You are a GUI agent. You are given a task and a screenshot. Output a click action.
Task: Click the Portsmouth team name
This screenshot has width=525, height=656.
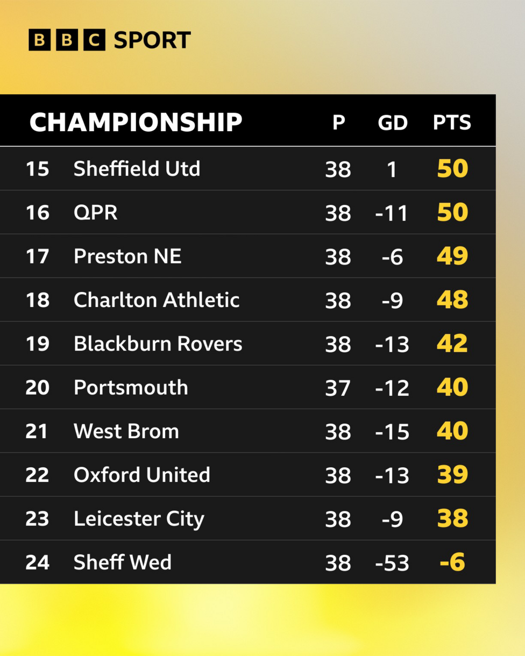click(x=131, y=387)
